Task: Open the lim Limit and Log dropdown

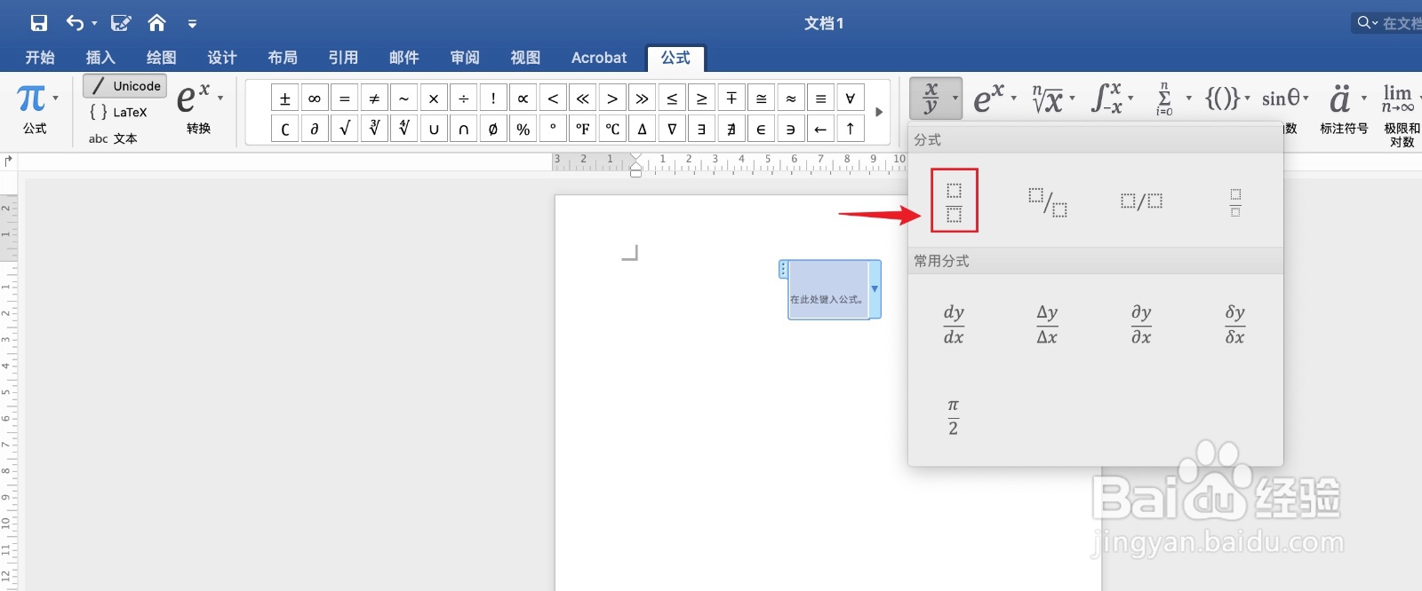Action: click(1401, 98)
